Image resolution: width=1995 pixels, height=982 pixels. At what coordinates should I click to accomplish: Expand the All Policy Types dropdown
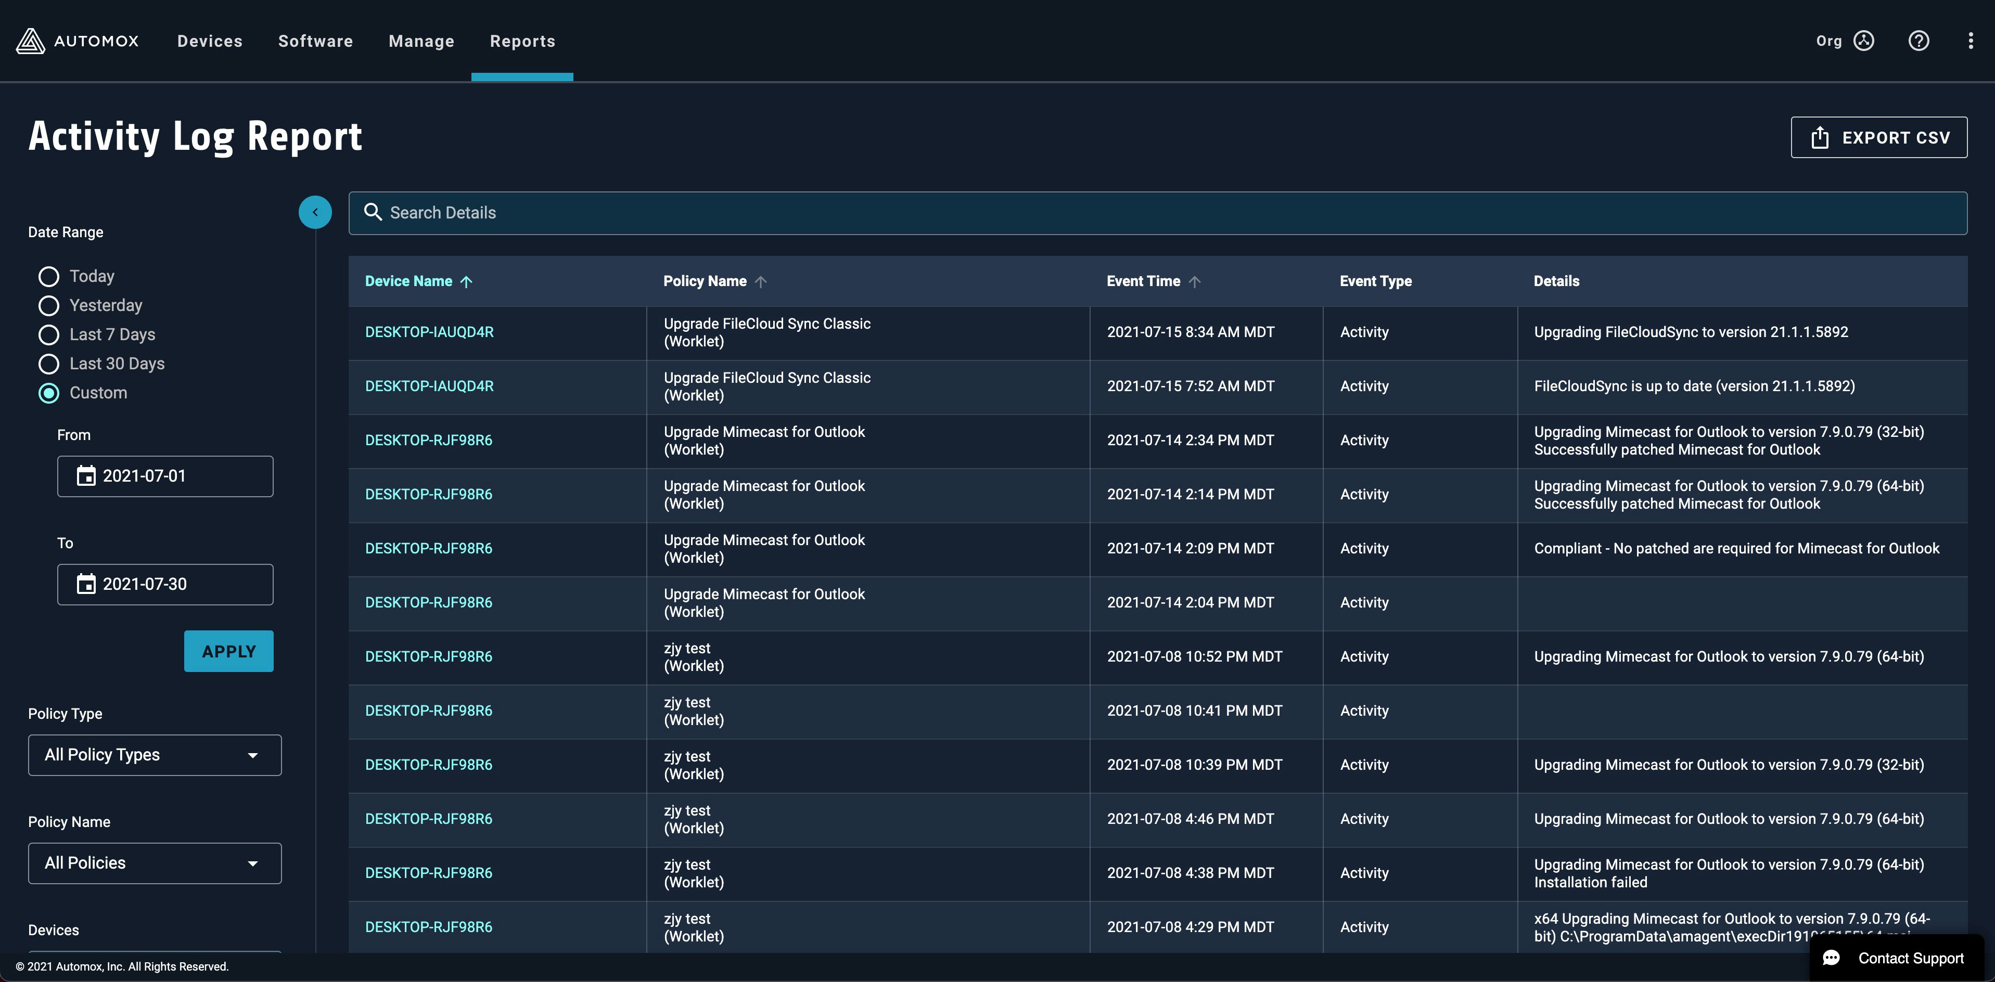[155, 755]
